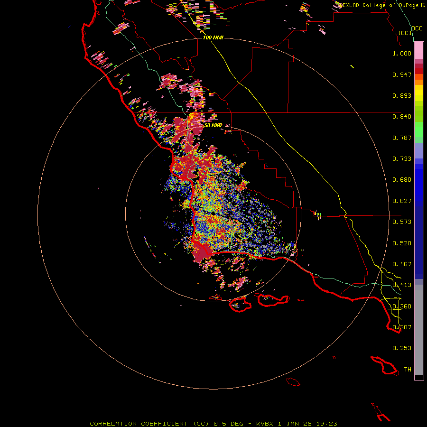Screen dimensions: 427x427
Task: Select the 1.000 value on the color scale
Action: tap(402, 53)
